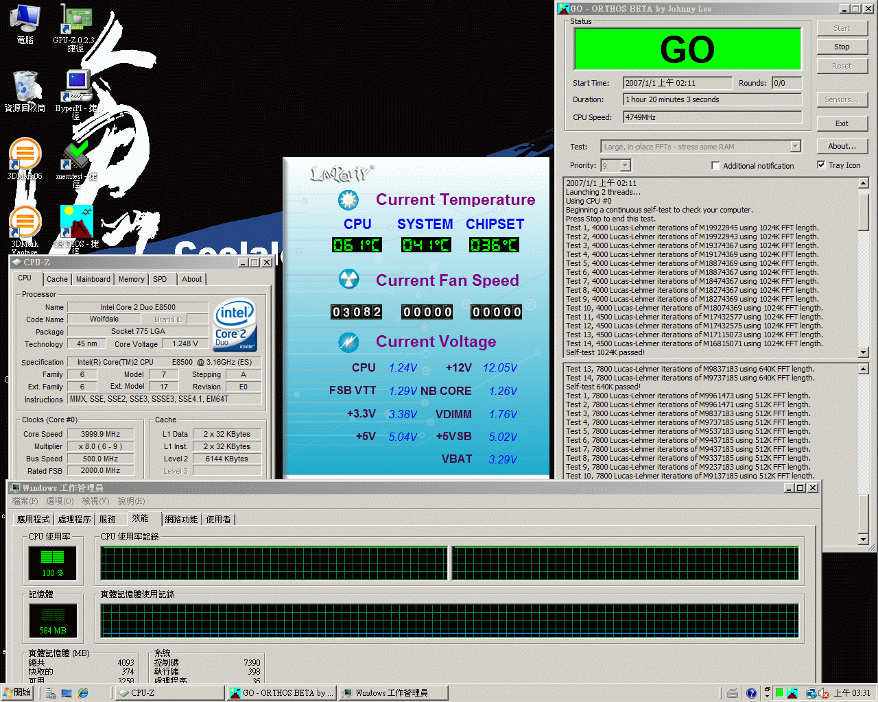Click the green GO status indicator

tap(687, 49)
